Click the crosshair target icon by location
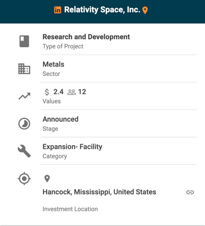 point(24,179)
